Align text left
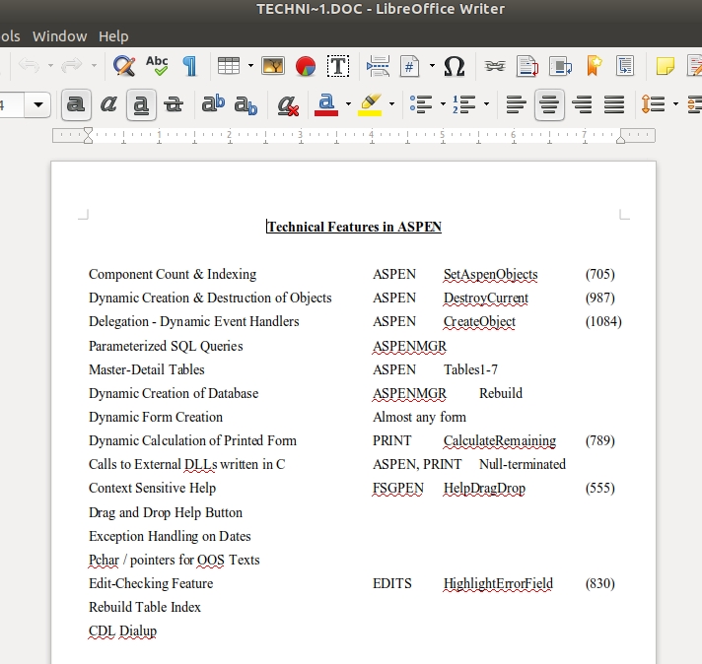702x664 pixels. point(517,104)
